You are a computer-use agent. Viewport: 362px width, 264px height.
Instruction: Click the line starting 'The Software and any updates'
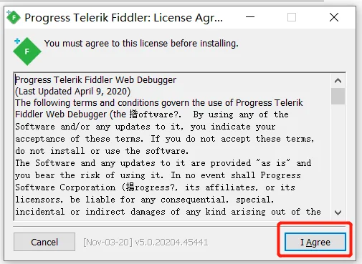coord(163,163)
